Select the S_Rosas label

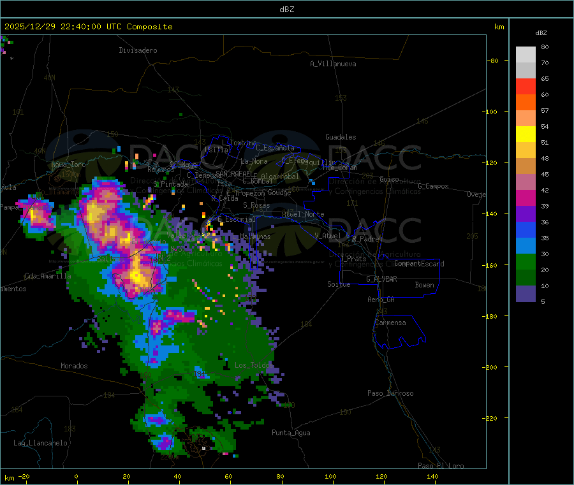(256, 205)
